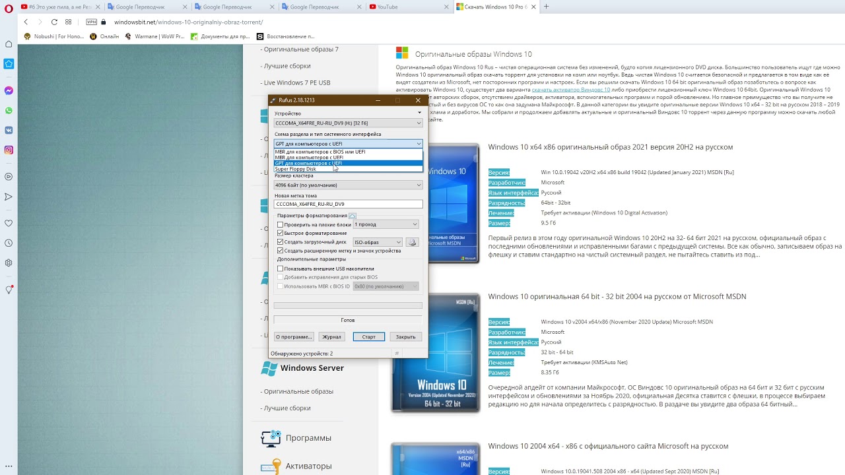Open VK in the Opera sidebar
The width and height of the screenshot is (845, 475).
click(9, 130)
